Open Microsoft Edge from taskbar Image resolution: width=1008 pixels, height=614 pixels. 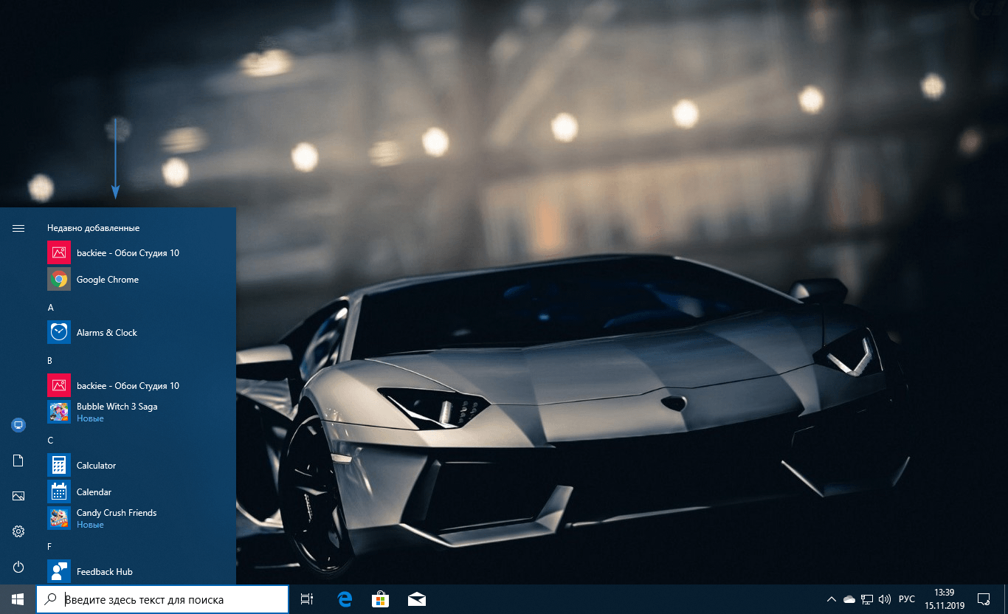click(x=345, y=599)
